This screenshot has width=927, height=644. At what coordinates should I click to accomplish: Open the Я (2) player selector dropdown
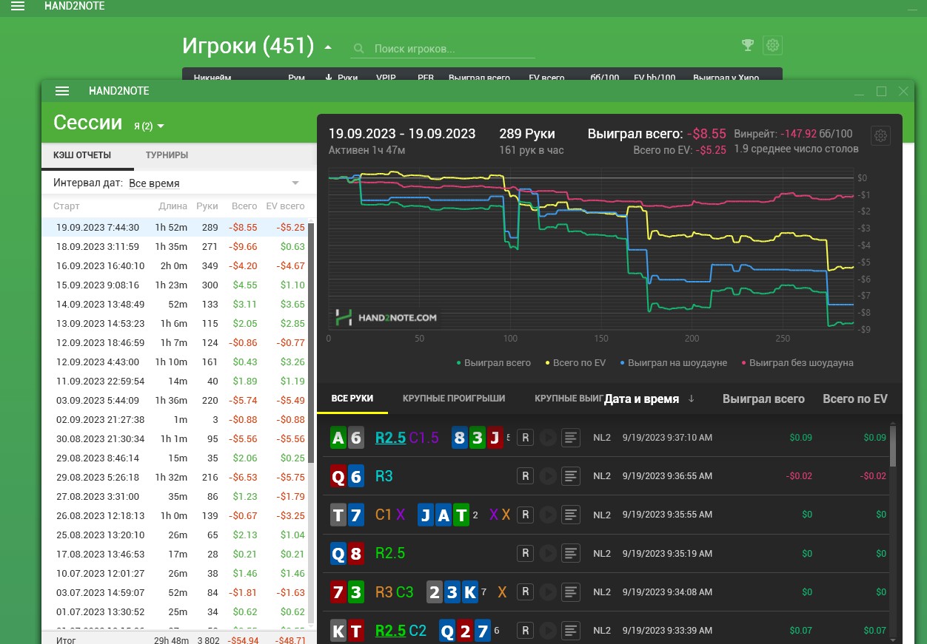[149, 126]
